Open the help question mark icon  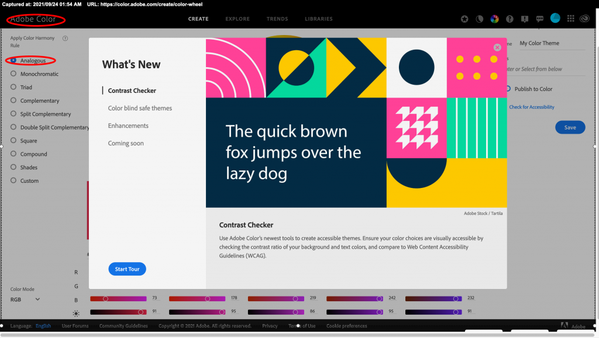[510, 19]
